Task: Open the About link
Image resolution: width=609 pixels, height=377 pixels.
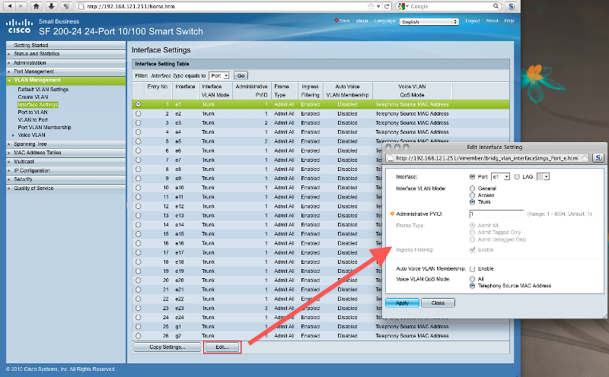Action: tap(492, 21)
